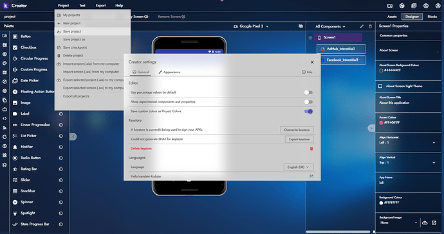Select the Floating Action Button icon
Screen dimensions: 444x234
(x=15, y=92)
